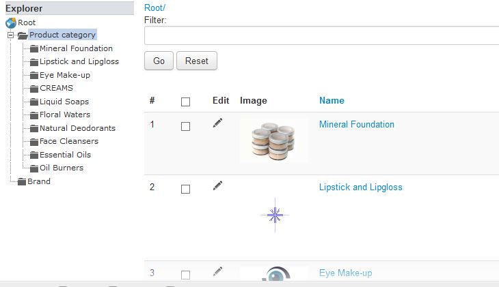Check the Mineral Foundation row checkbox

[x=185, y=126]
